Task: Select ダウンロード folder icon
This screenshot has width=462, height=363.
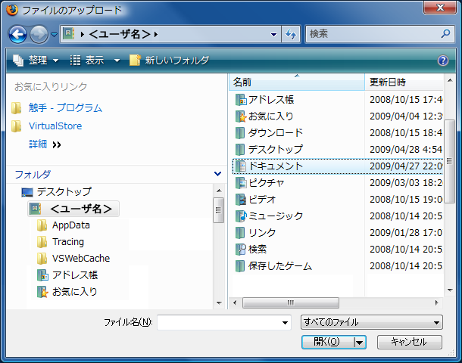Action: (x=240, y=132)
